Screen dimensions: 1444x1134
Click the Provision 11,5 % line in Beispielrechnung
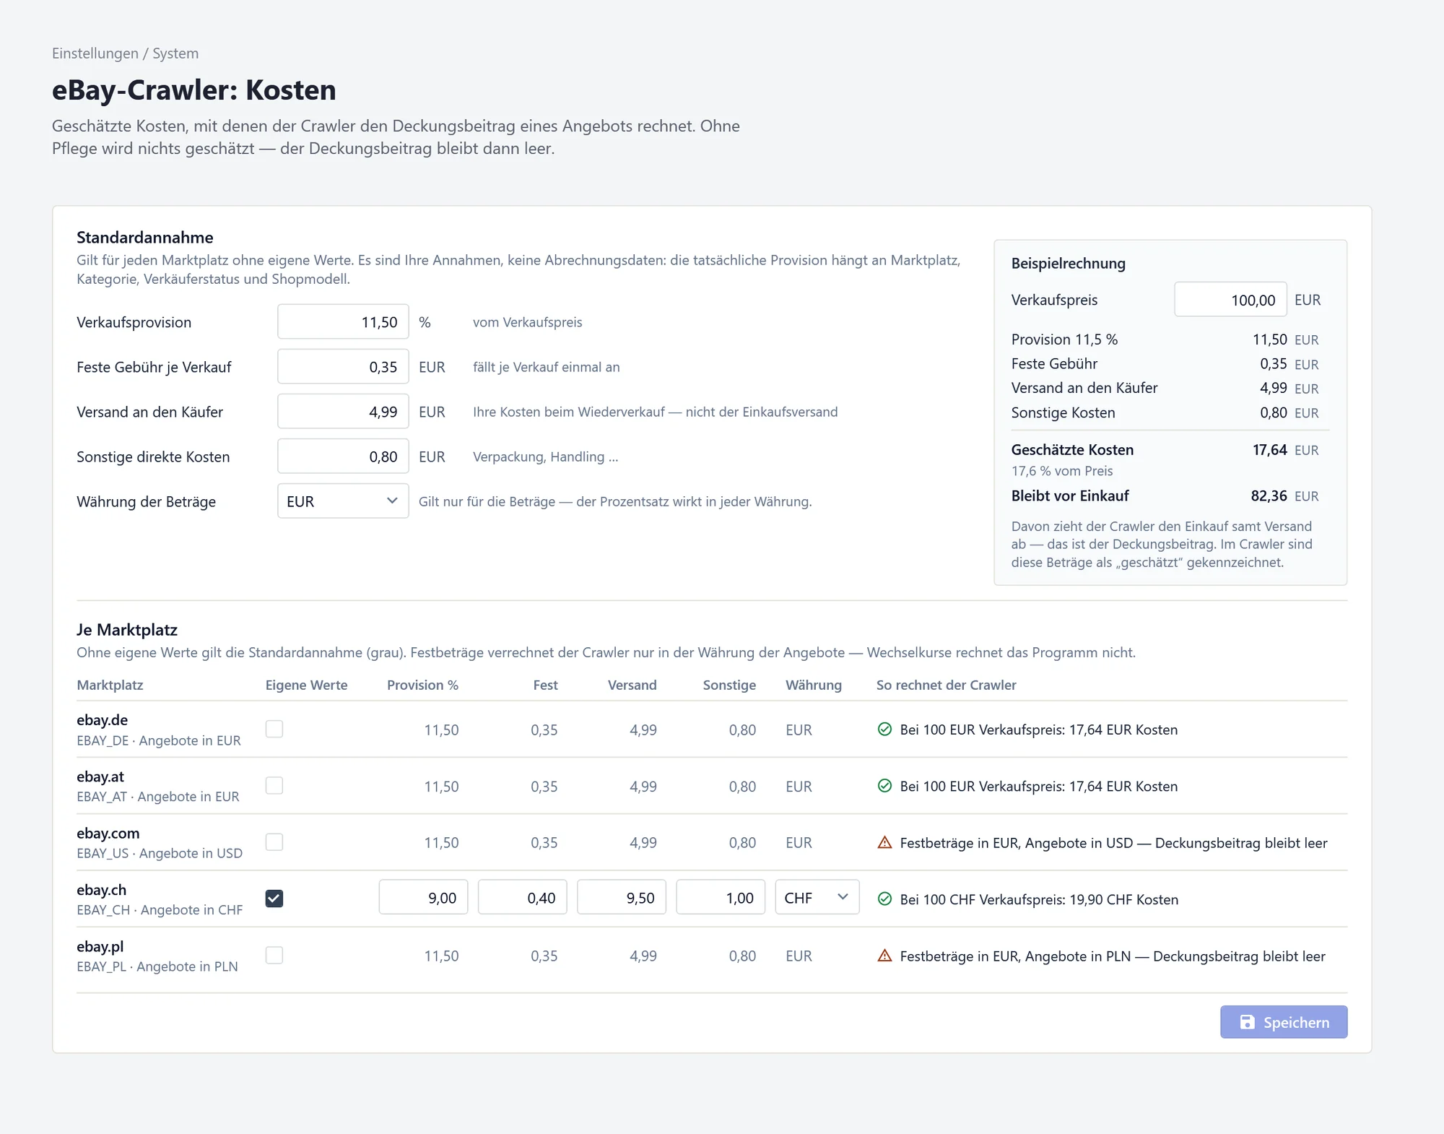pos(1064,339)
